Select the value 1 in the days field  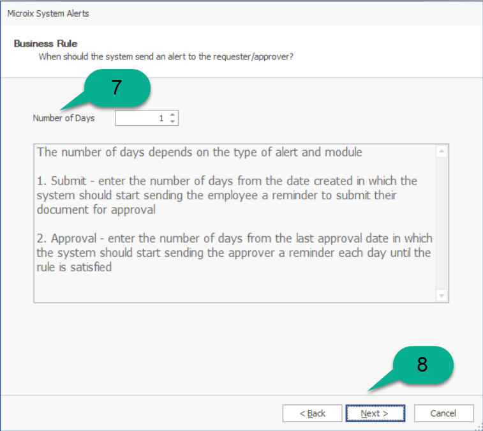(x=161, y=118)
